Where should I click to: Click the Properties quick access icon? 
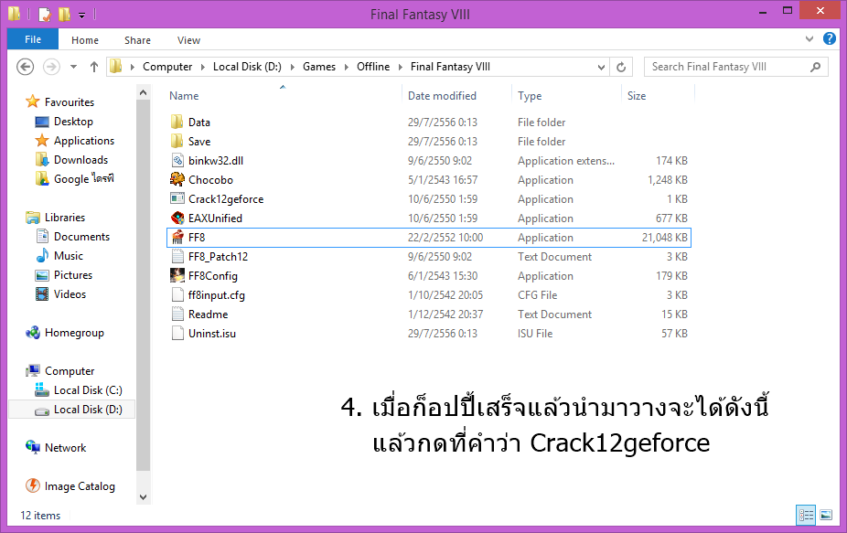point(46,14)
